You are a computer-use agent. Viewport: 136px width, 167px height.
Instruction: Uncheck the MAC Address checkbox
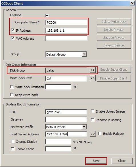point(13,38)
